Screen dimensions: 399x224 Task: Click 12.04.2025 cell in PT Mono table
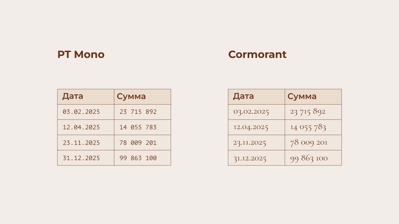tap(81, 127)
